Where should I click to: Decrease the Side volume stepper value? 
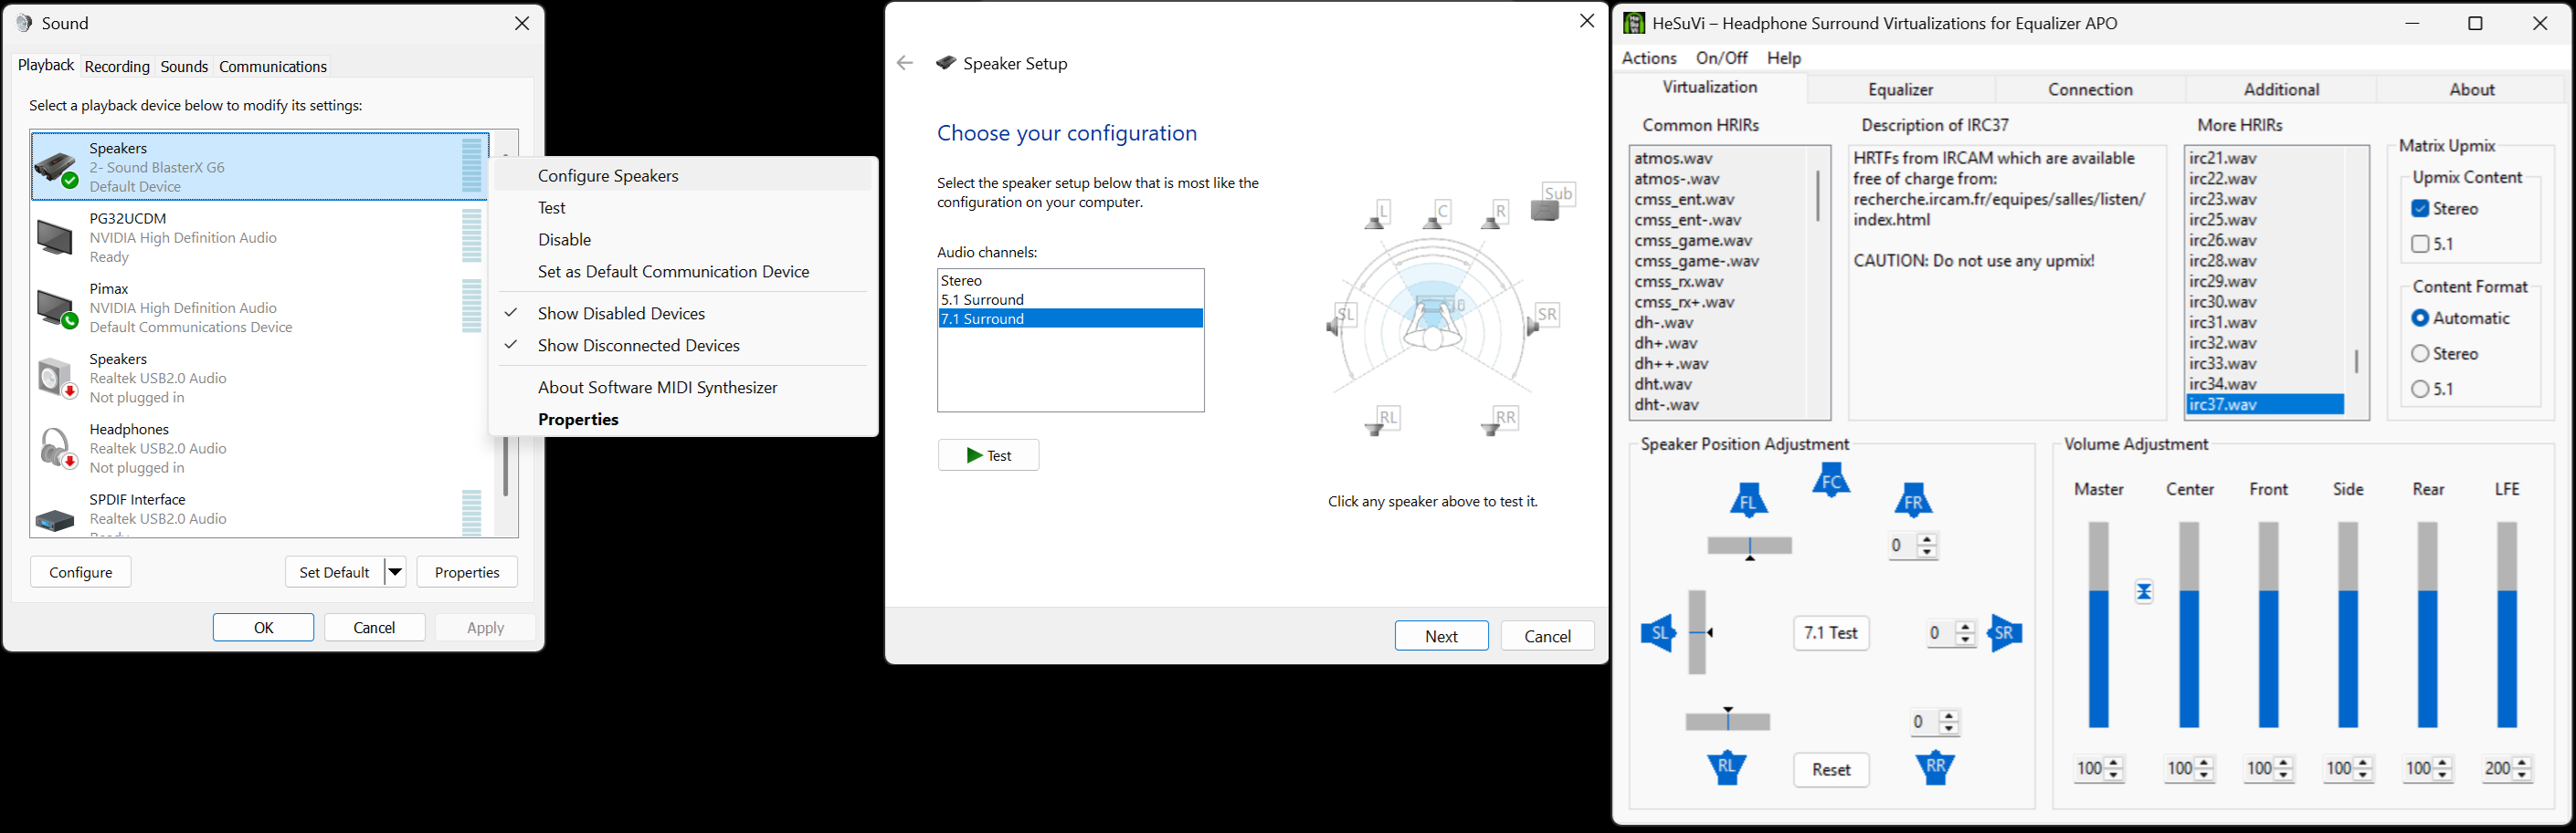(2363, 776)
